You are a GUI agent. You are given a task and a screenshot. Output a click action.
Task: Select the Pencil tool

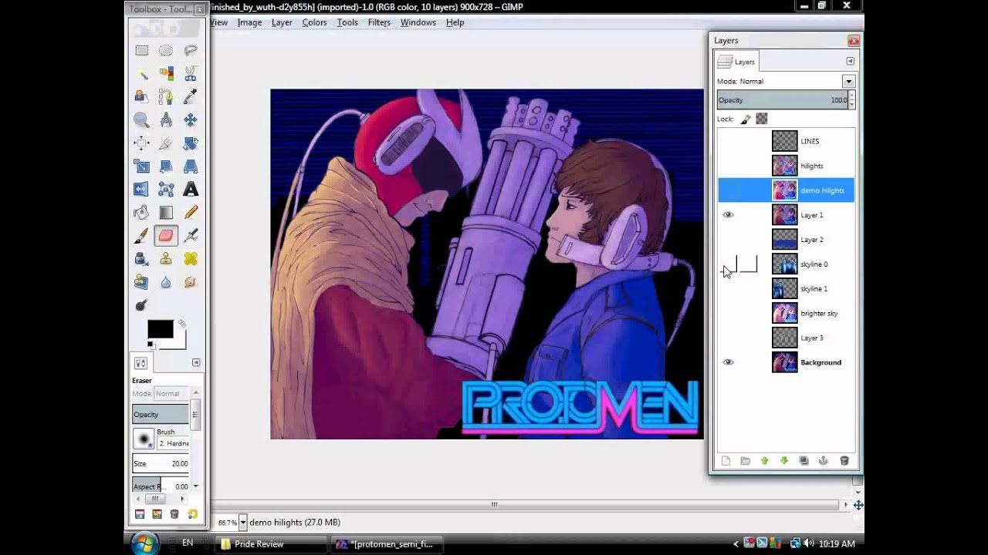191,213
